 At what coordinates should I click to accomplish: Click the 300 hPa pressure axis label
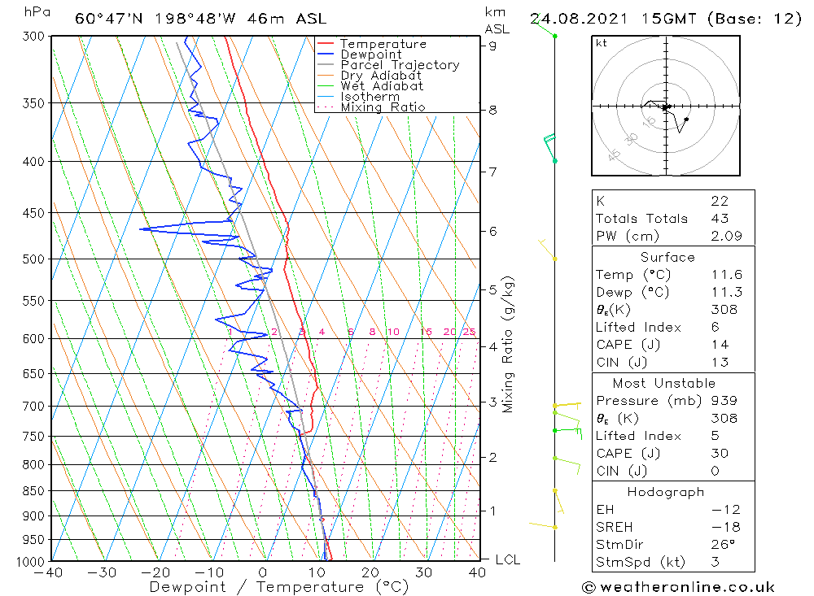(x=33, y=37)
